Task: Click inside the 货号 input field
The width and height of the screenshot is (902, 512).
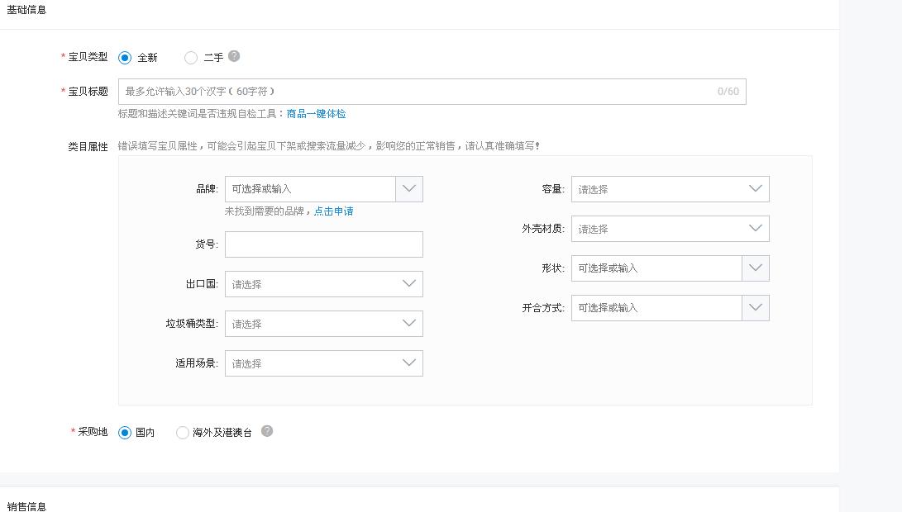Action: tap(323, 244)
